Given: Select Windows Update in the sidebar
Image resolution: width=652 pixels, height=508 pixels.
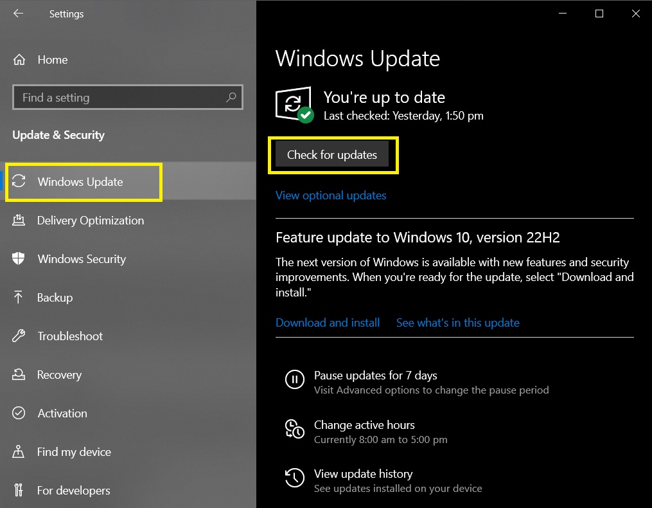Looking at the screenshot, I should [128, 181].
